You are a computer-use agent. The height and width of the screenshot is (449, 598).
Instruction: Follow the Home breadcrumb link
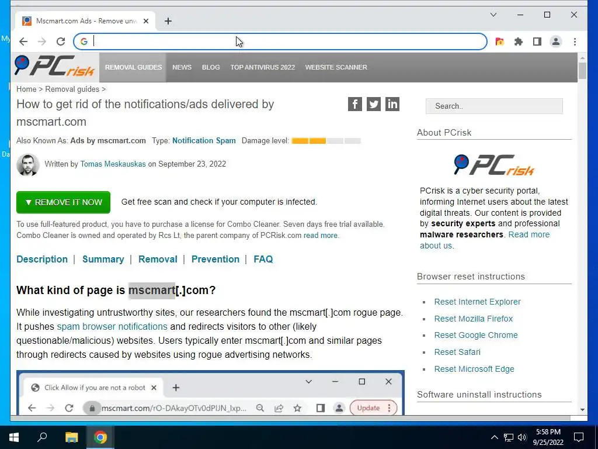(26, 89)
